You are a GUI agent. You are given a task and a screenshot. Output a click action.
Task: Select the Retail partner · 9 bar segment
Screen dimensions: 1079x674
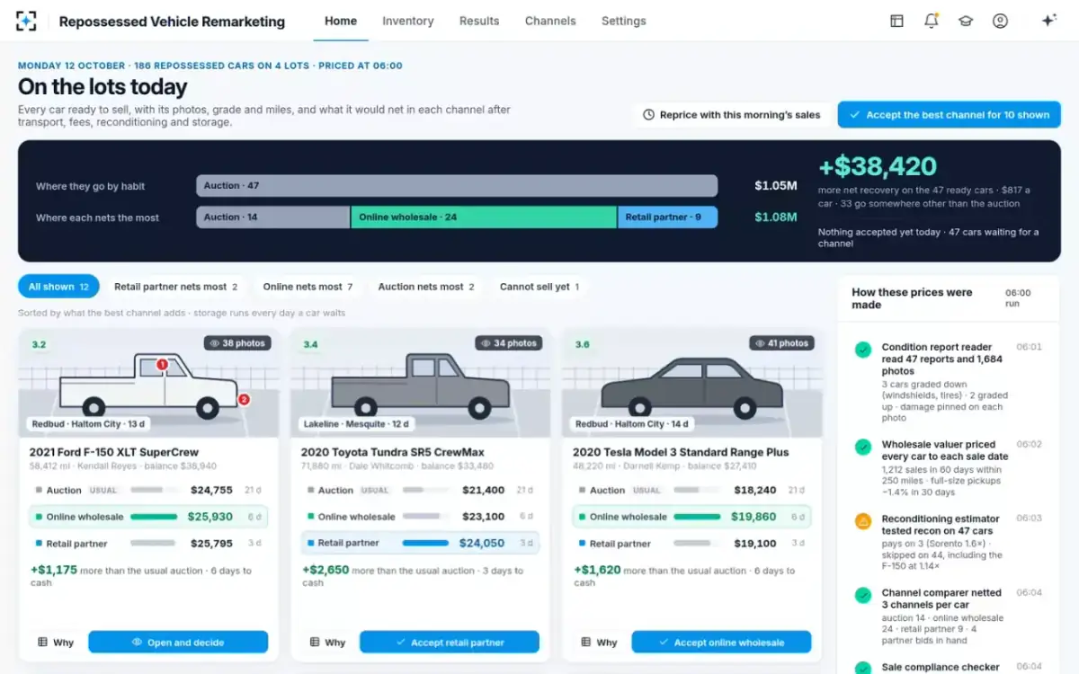pos(668,217)
